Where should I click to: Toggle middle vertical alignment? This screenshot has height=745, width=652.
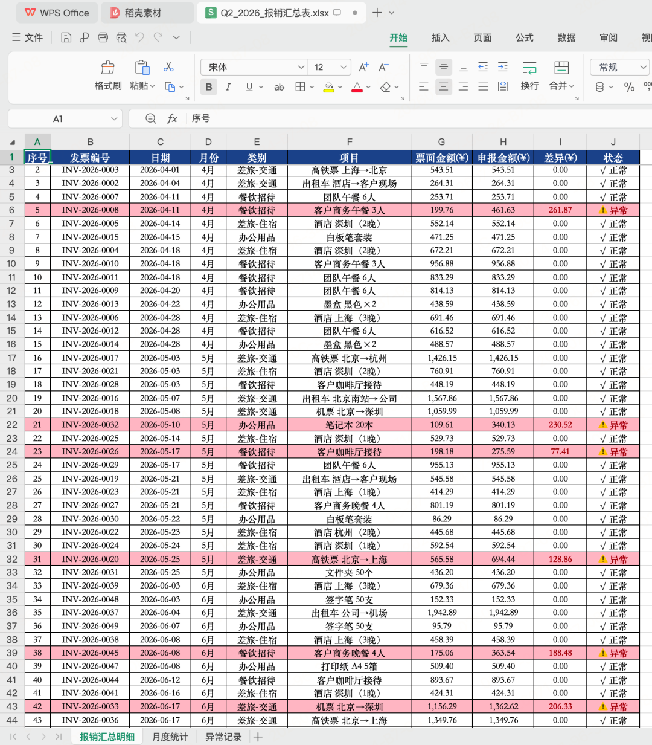click(x=444, y=67)
